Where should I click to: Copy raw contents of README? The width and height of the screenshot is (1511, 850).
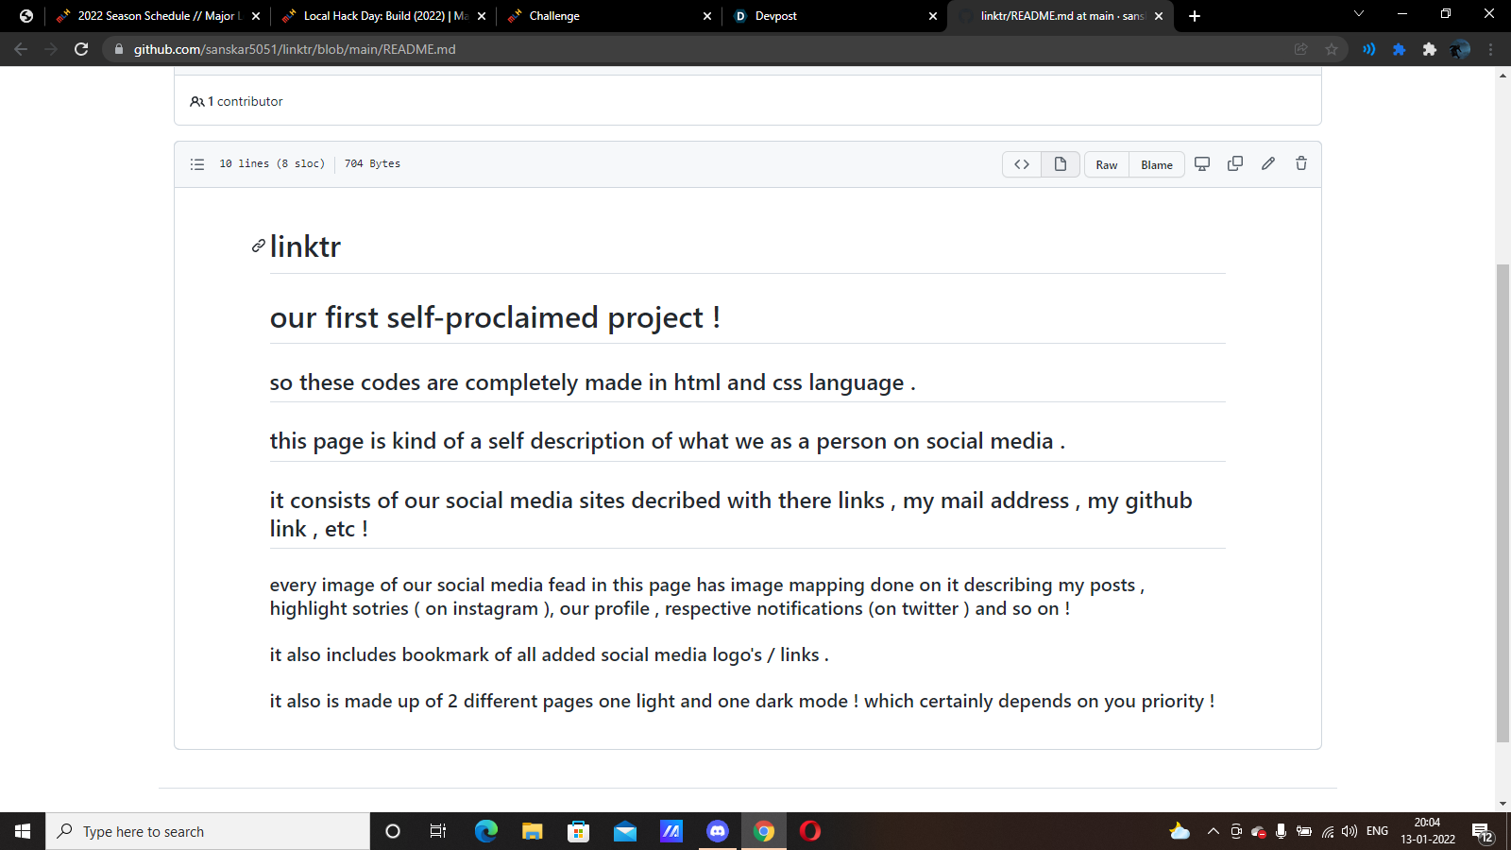tap(1235, 163)
